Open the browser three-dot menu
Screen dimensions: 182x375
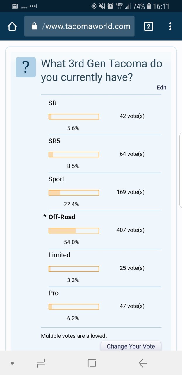click(170, 26)
